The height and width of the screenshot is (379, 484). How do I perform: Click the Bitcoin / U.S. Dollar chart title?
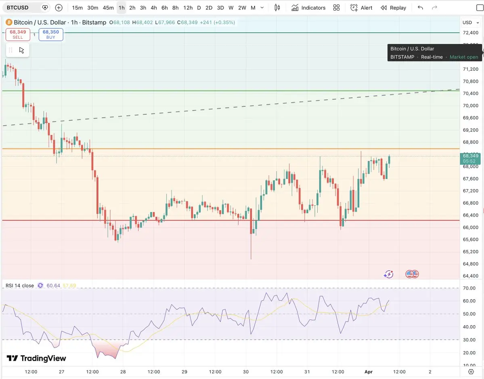40,22
